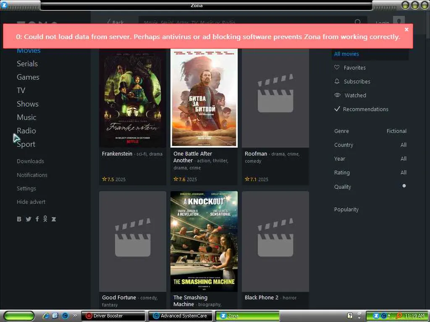Open the Roofman placeholder thumbnail
This screenshot has width=430, height=322.
(275, 98)
